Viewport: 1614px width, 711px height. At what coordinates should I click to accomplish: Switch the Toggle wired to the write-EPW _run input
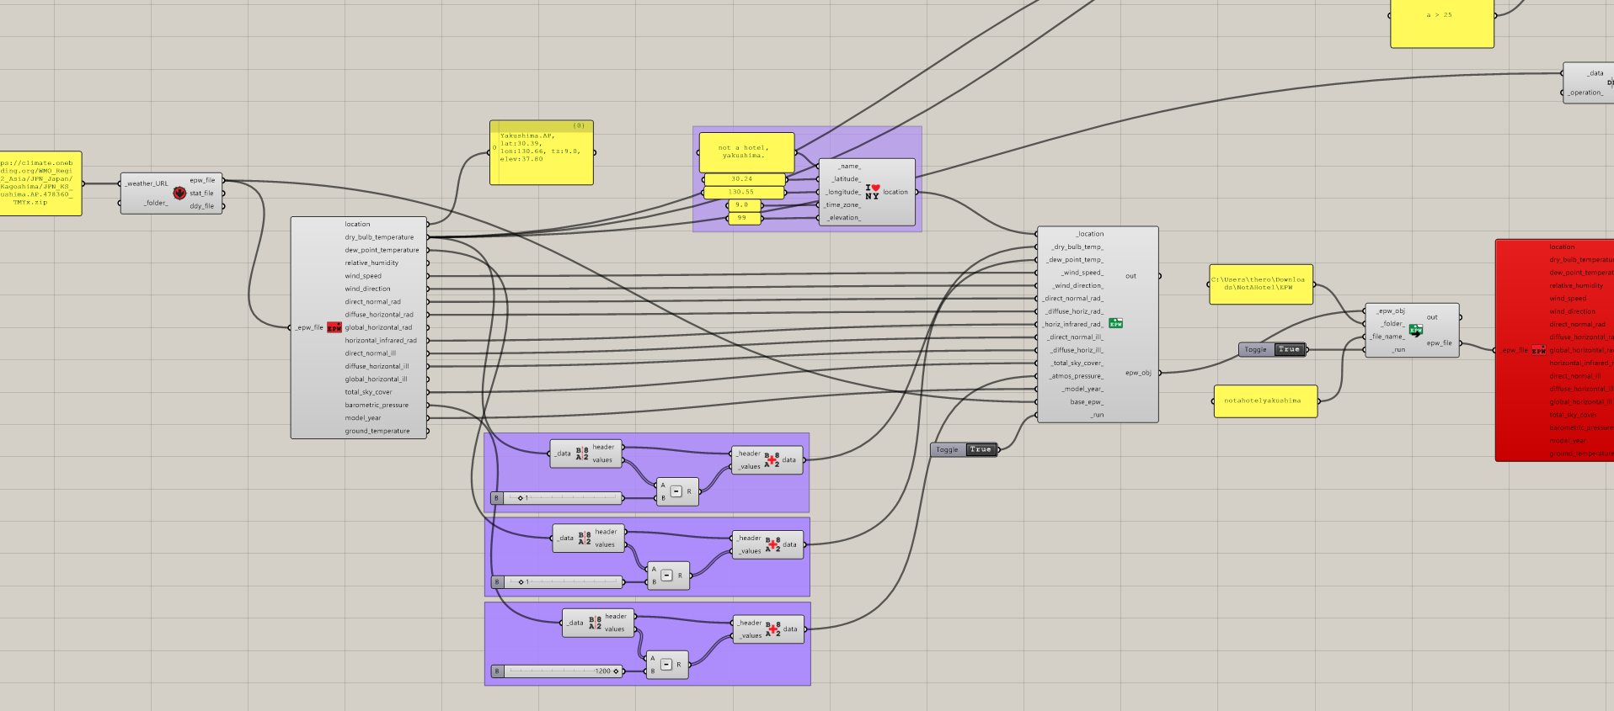[1287, 349]
